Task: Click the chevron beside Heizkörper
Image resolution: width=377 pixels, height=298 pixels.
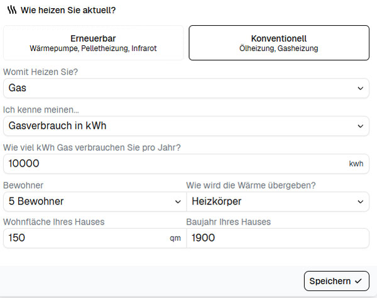Action: pos(360,202)
